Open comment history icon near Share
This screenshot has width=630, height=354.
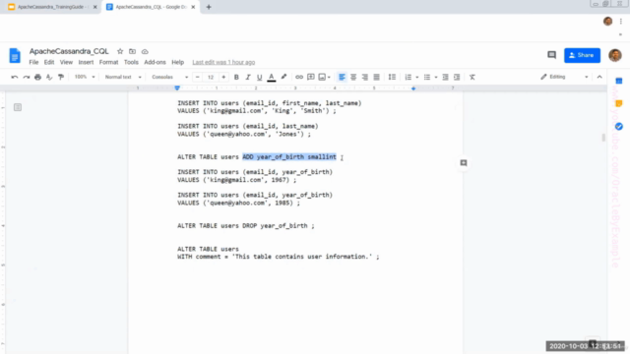pyautogui.click(x=551, y=55)
